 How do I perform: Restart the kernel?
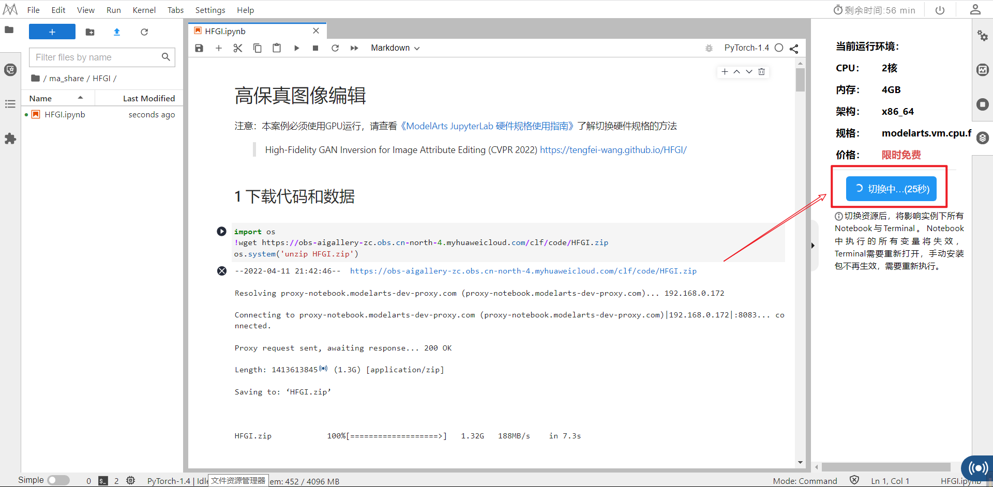tap(335, 48)
